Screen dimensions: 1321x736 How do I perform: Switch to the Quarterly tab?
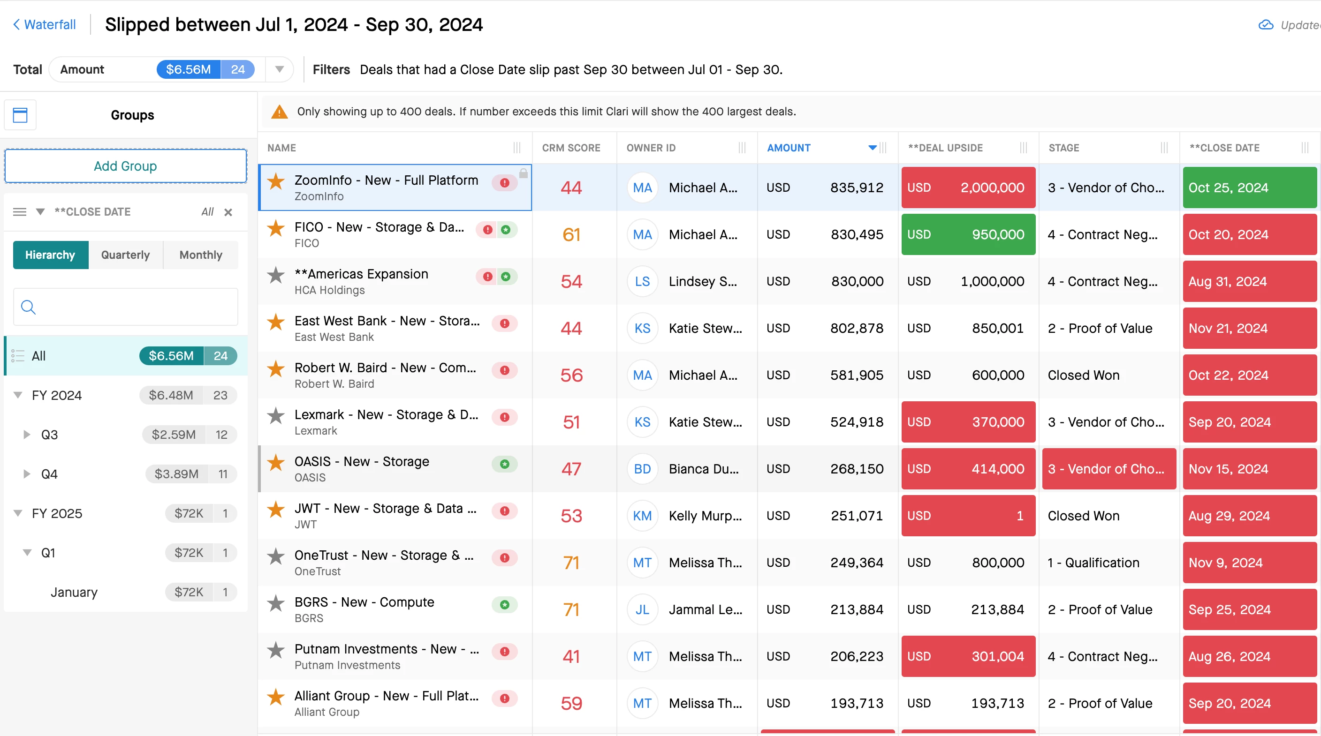tap(125, 255)
